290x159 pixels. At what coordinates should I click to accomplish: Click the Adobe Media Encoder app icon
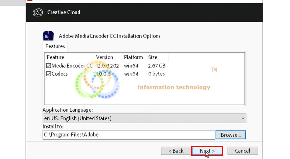coord(48,36)
